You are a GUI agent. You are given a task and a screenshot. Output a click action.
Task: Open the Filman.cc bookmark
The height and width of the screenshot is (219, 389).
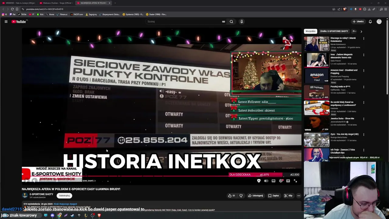point(62,14)
